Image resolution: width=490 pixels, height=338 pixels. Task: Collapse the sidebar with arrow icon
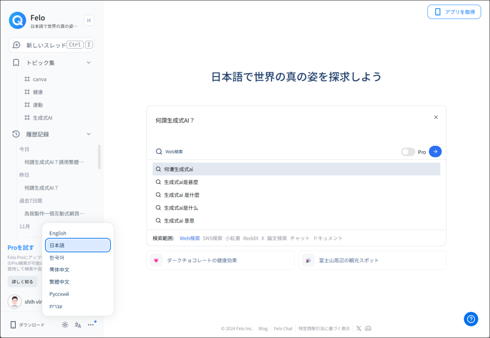[89, 20]
